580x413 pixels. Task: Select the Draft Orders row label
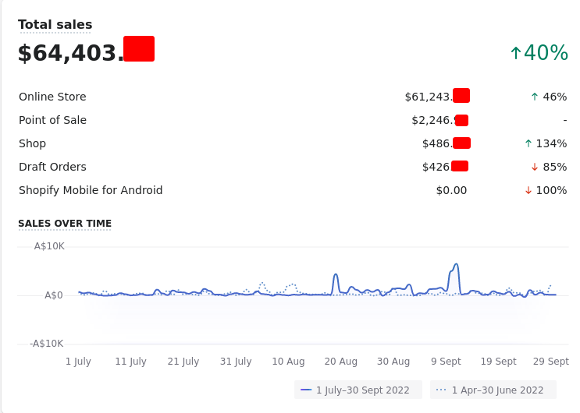click(52, 167)
